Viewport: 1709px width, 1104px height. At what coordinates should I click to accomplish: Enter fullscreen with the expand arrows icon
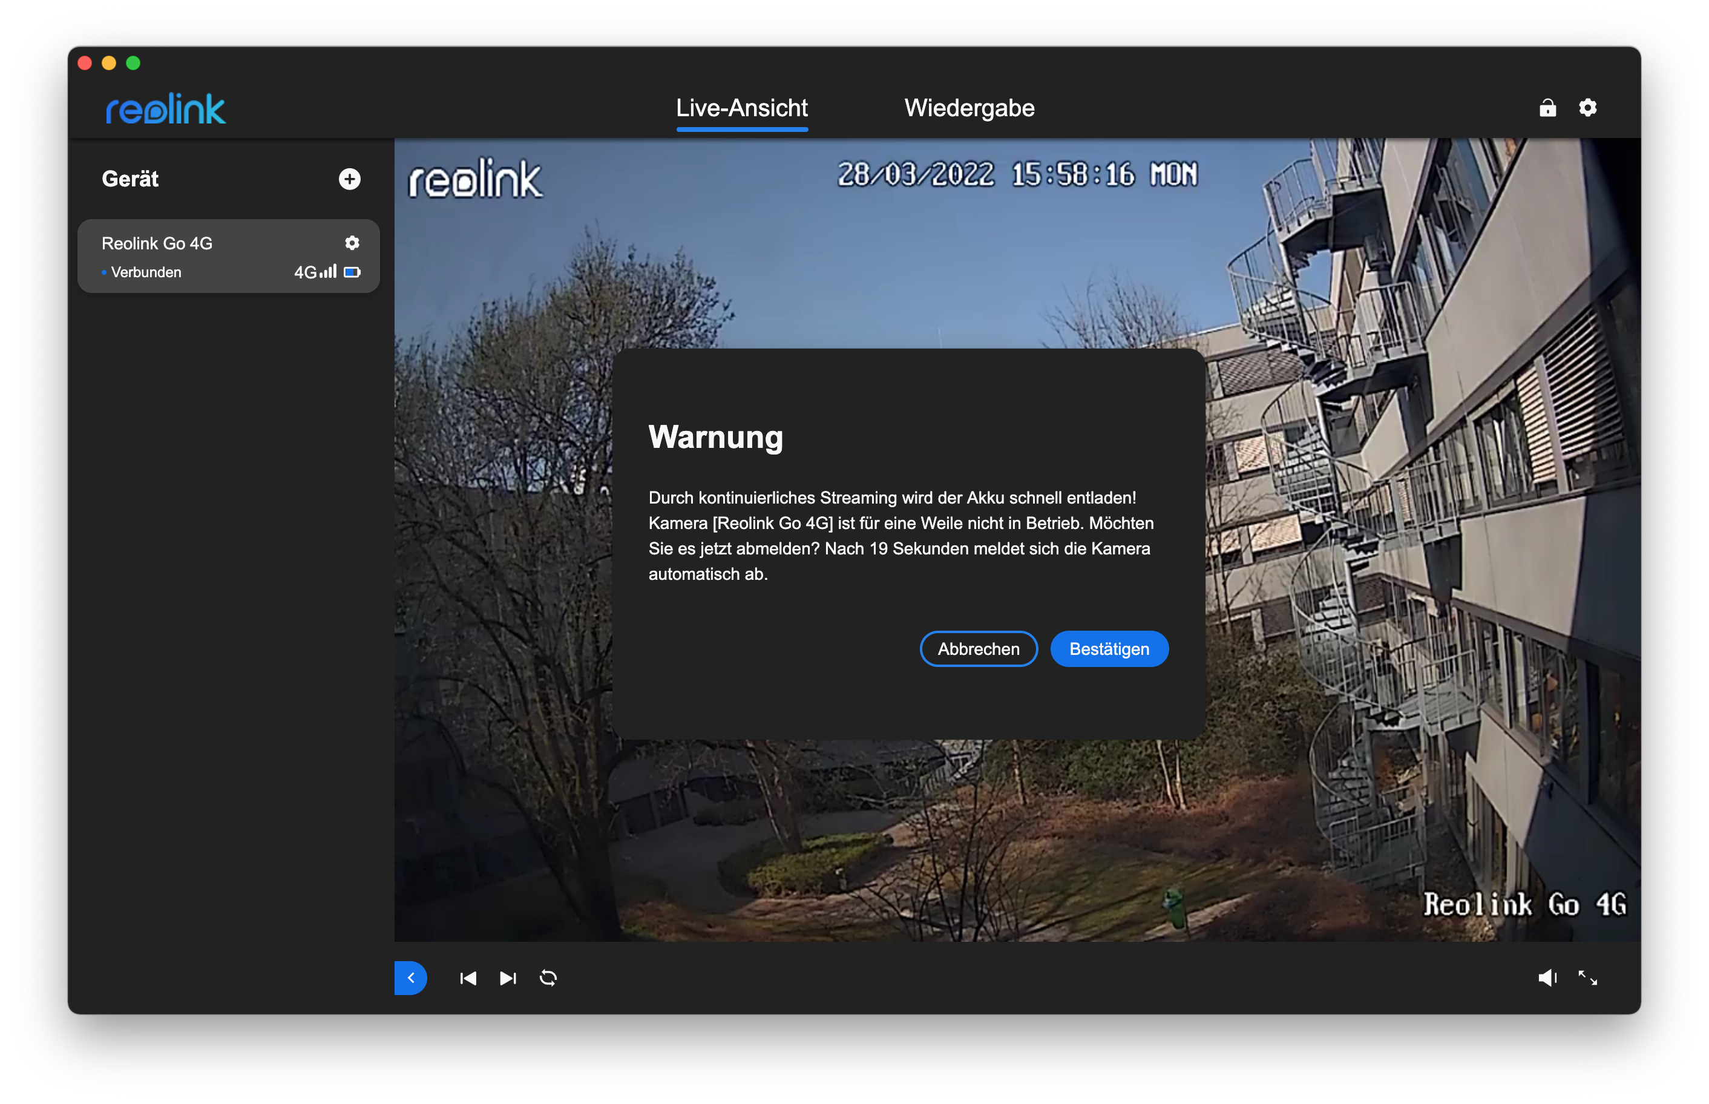click(x=1587, y=978)
